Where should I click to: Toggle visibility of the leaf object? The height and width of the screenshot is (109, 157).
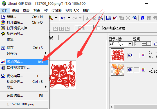coord(130,70)
